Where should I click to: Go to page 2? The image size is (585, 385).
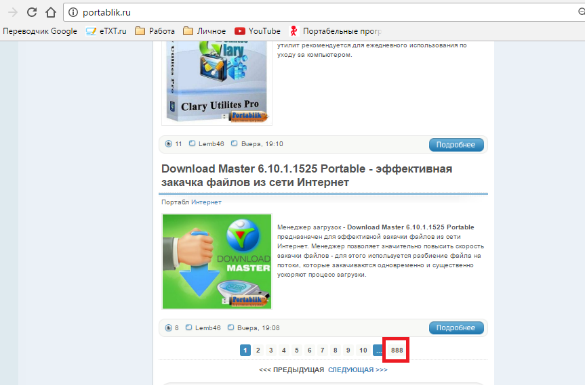click(x=258, y=350)
